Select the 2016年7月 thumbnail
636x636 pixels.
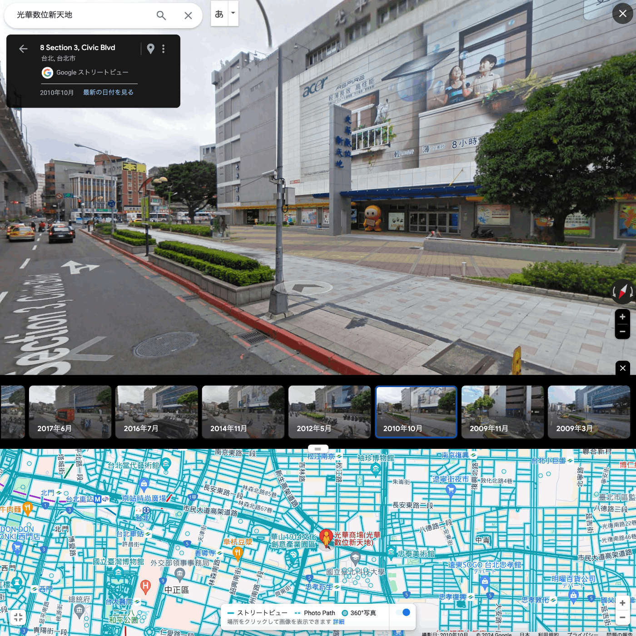pos(157,412)
